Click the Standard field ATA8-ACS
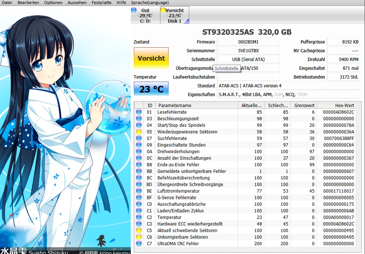This screenshot has height=254, width=365. (288, 86)
